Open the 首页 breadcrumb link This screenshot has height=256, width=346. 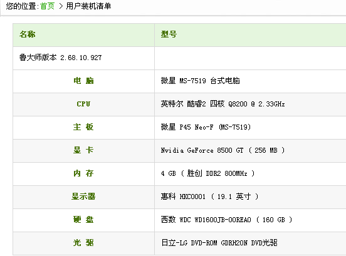tap(47, 6)
